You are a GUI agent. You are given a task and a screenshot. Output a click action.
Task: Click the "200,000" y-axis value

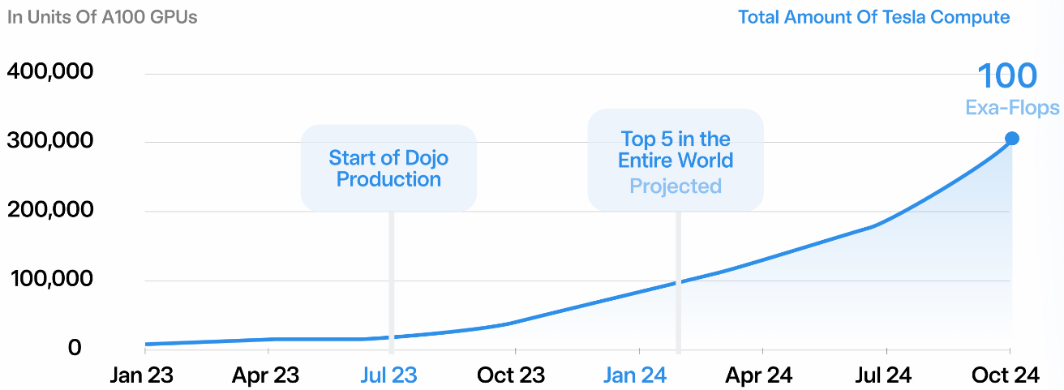50,211
